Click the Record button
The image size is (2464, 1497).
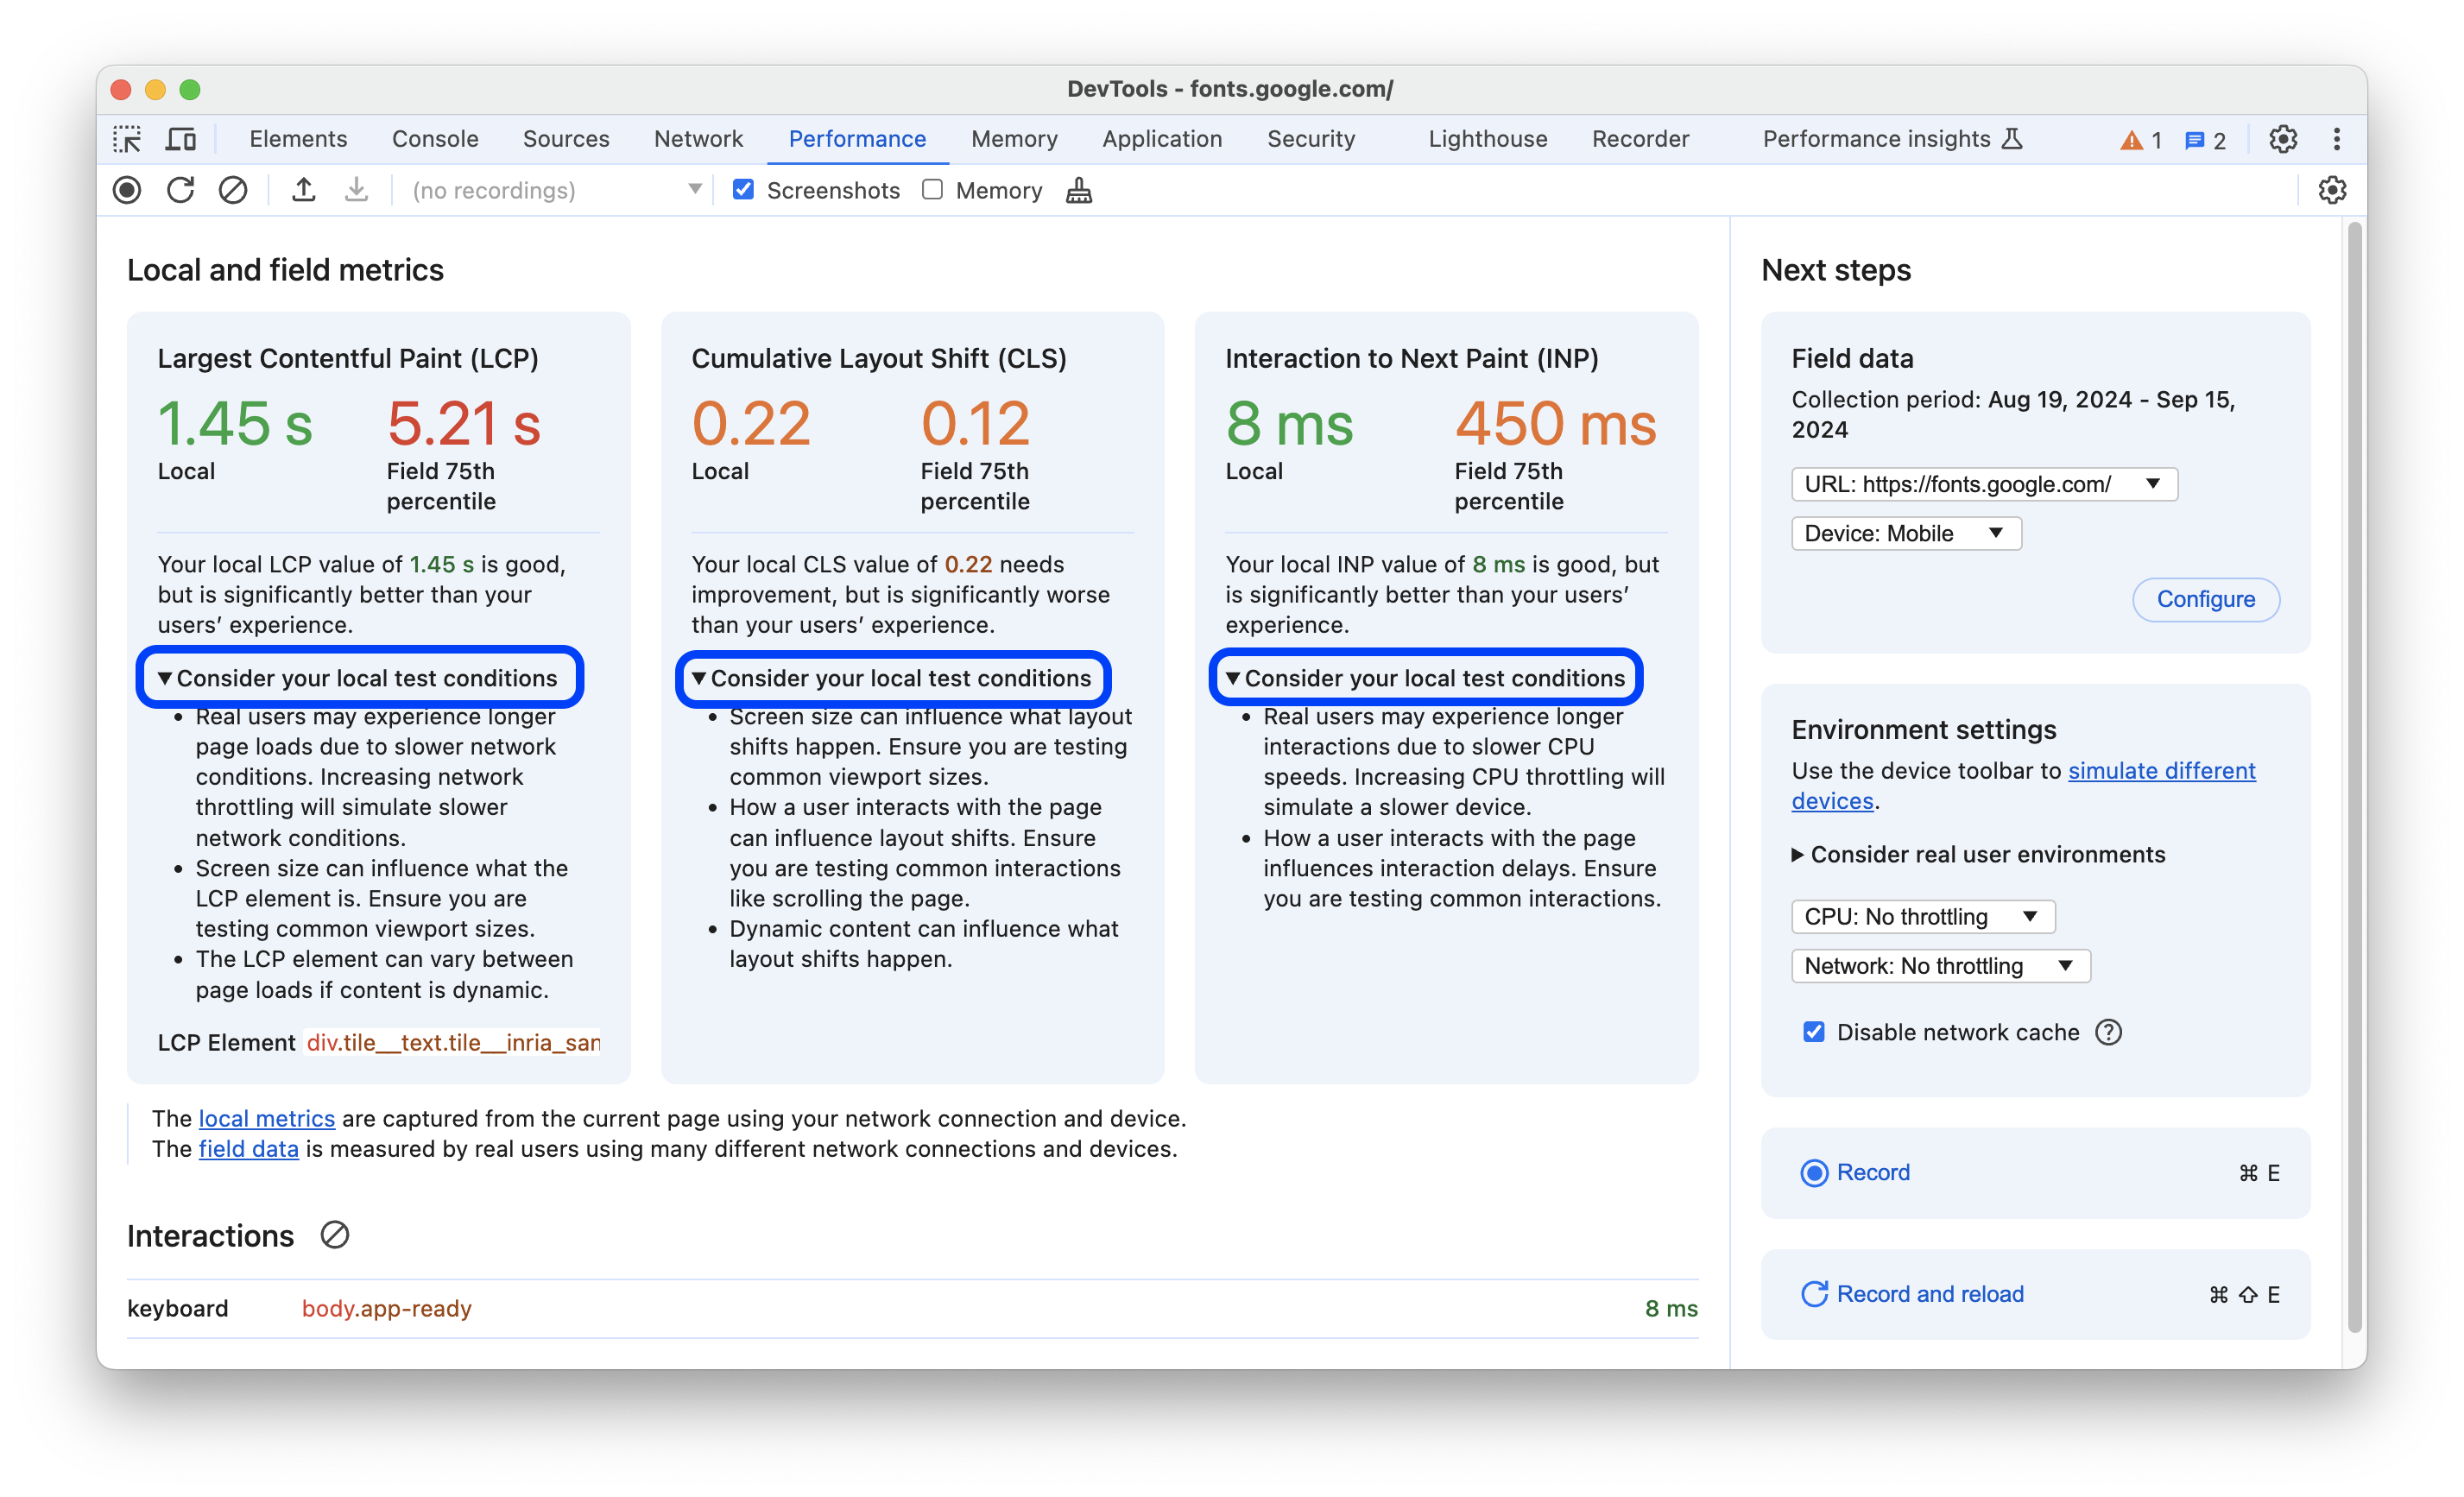[x=1873, y=1172]
